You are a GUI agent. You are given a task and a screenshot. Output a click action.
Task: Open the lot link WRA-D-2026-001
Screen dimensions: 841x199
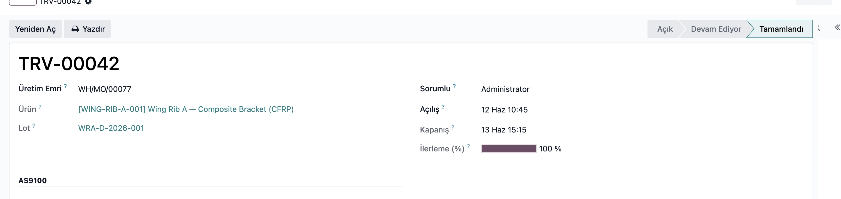[x=111, y=128]
